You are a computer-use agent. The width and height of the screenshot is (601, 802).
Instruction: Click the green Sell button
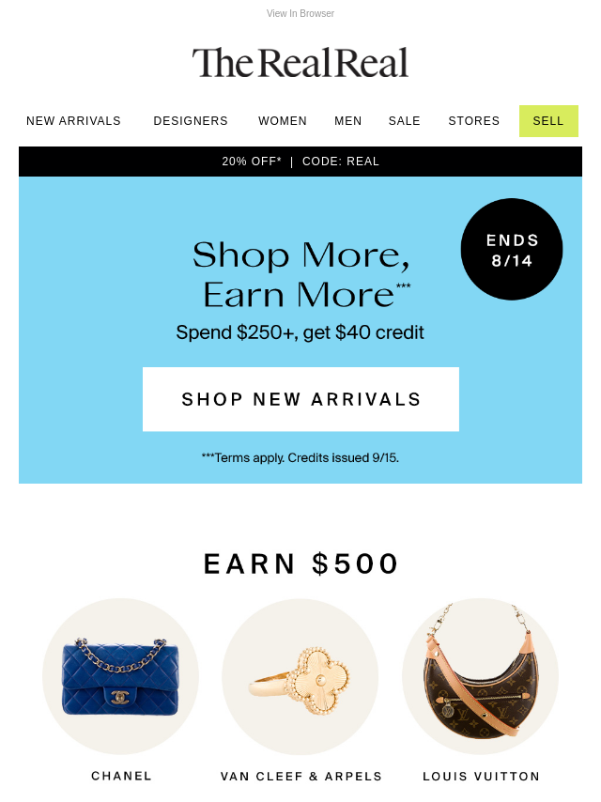[x=548, y=121]
